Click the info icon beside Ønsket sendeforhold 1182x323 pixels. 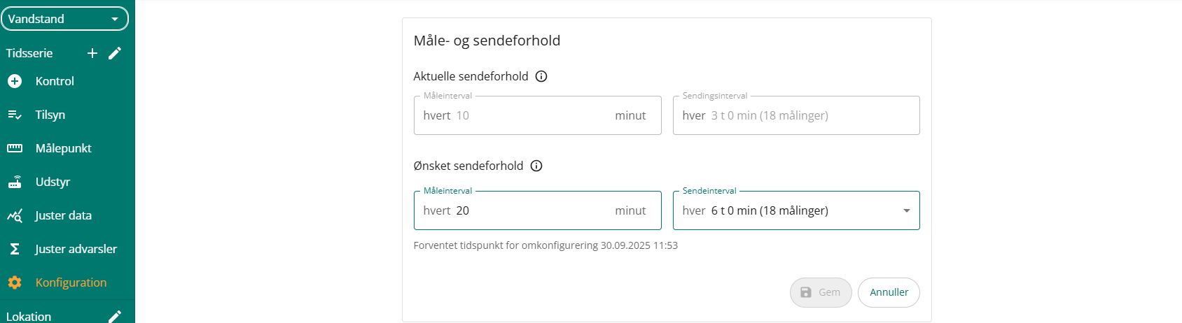click(536, 166)
